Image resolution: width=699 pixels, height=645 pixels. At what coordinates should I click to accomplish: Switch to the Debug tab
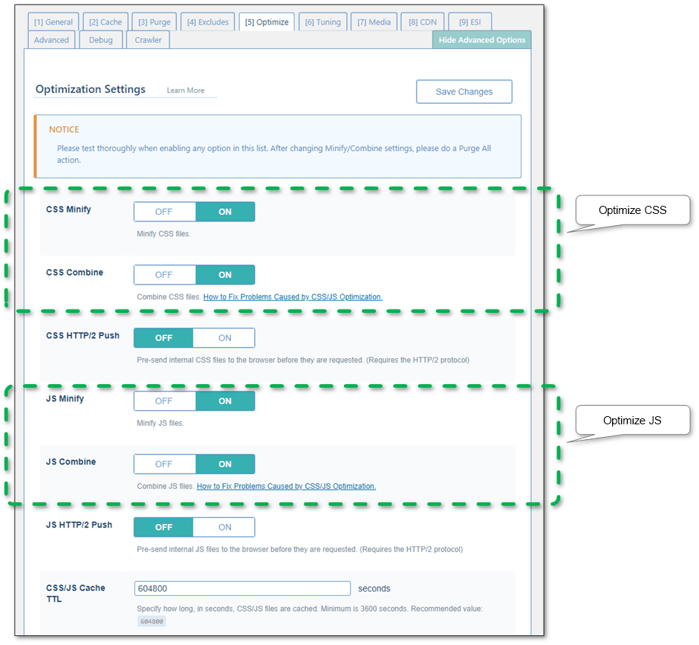tap(100, 40)
